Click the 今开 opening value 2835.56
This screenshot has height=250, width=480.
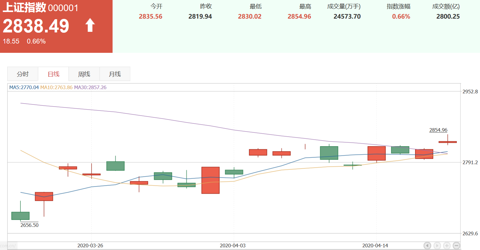point(150,17)
